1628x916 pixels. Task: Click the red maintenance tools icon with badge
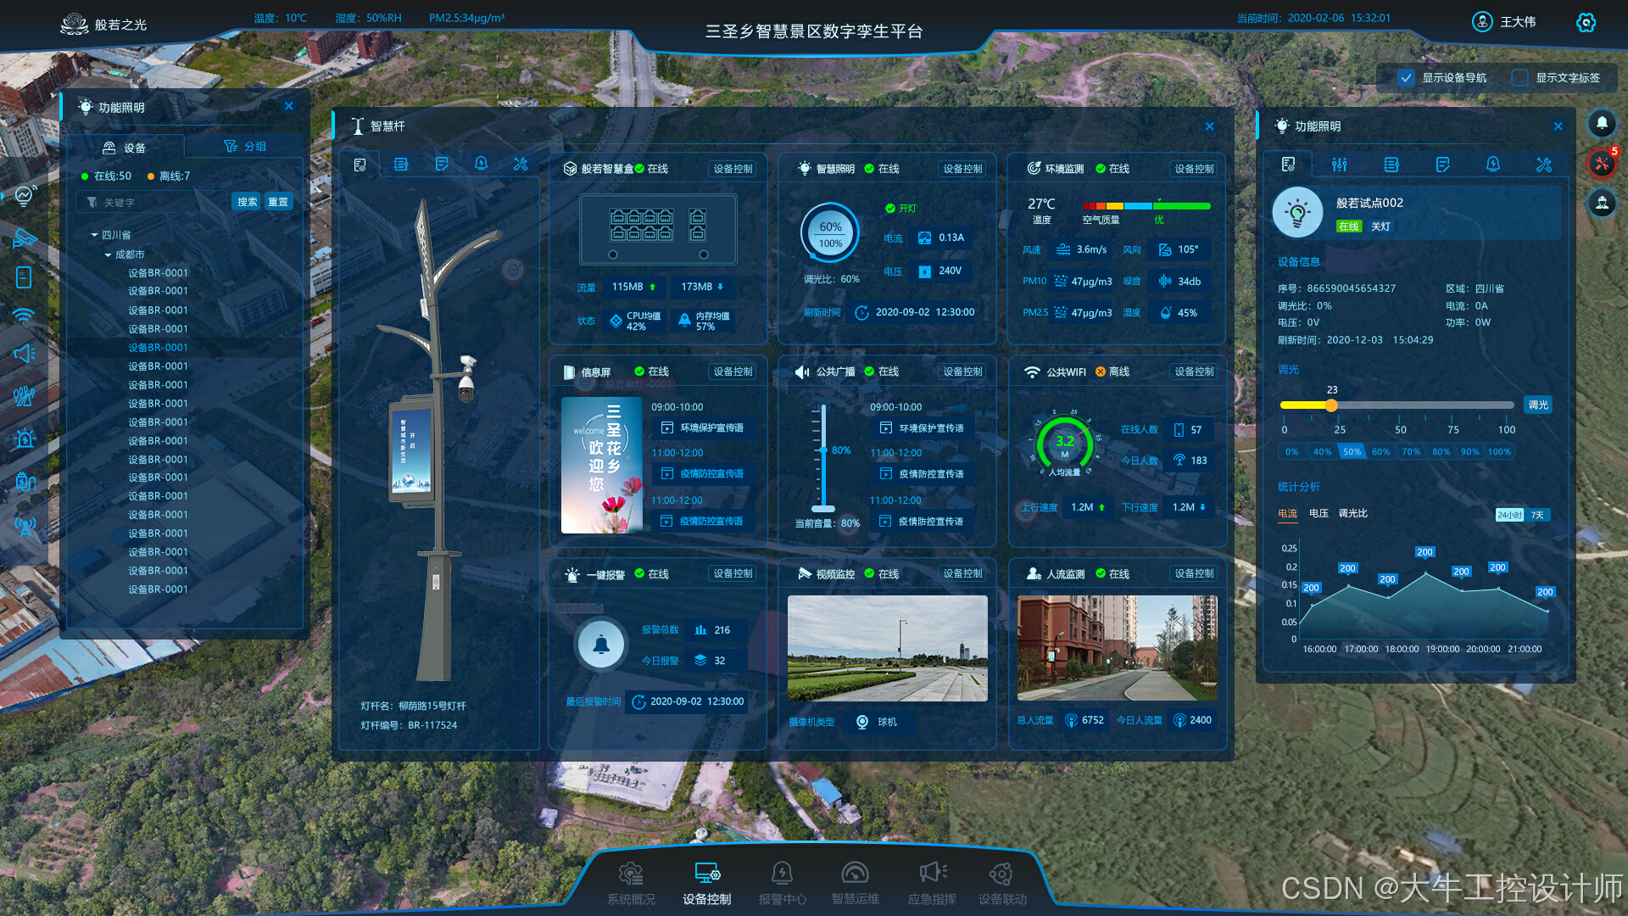pos(1602,163)
